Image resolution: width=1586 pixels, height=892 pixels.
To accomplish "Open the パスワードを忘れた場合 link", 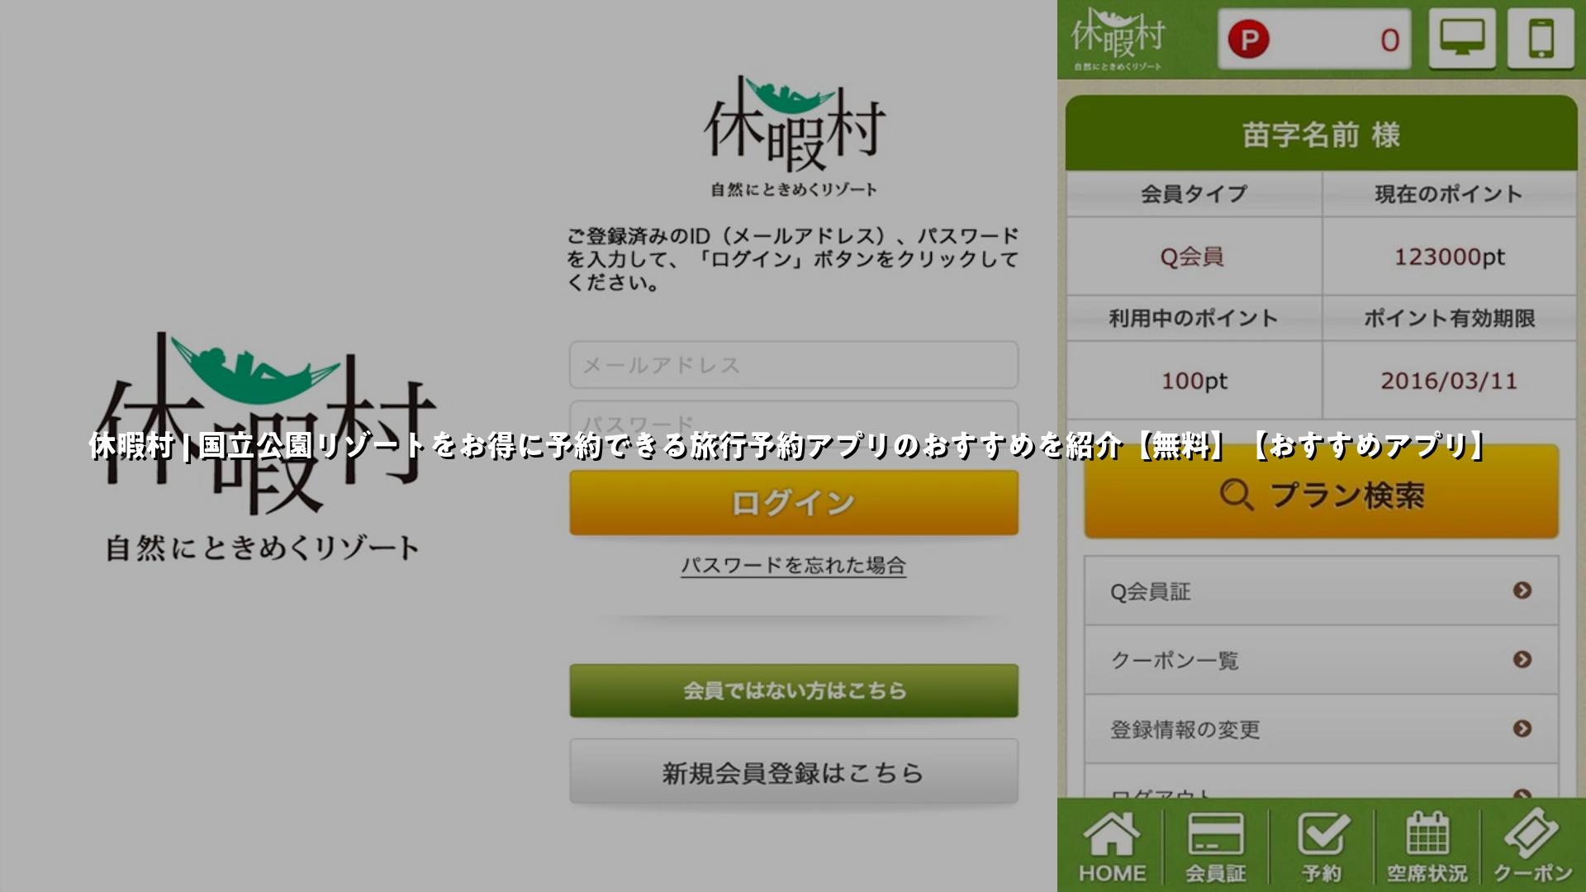I will pyautogui.click(x=794, y=566).
